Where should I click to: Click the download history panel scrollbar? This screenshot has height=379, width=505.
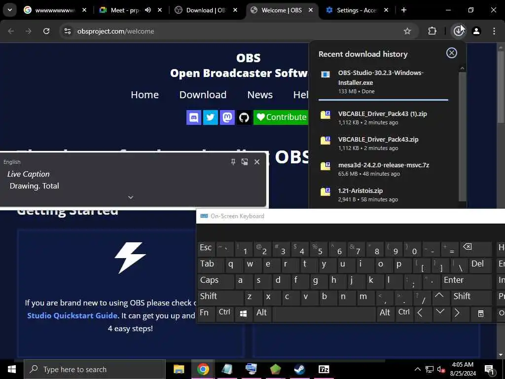tap(462, 136)
